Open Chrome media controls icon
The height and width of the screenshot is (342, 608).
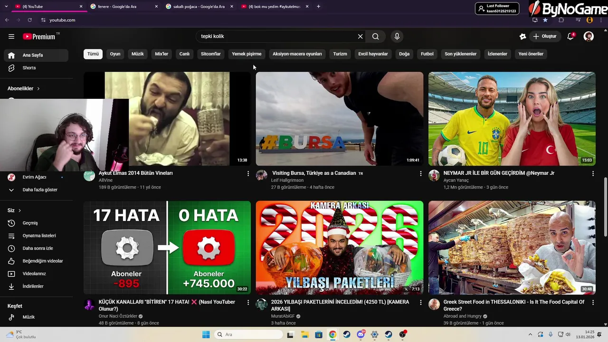coord(578,20)
